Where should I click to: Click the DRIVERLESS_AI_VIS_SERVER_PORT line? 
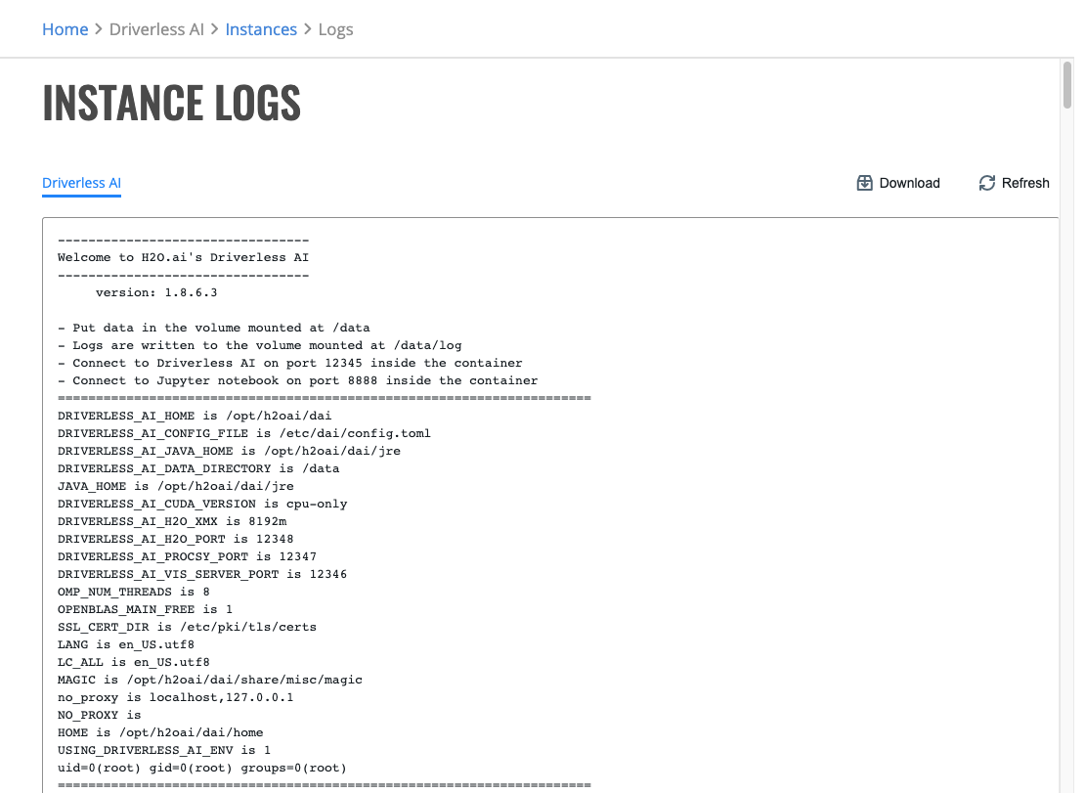[x=202, y=574]
